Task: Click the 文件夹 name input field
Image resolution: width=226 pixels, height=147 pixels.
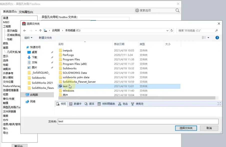Action: [138, 121]
